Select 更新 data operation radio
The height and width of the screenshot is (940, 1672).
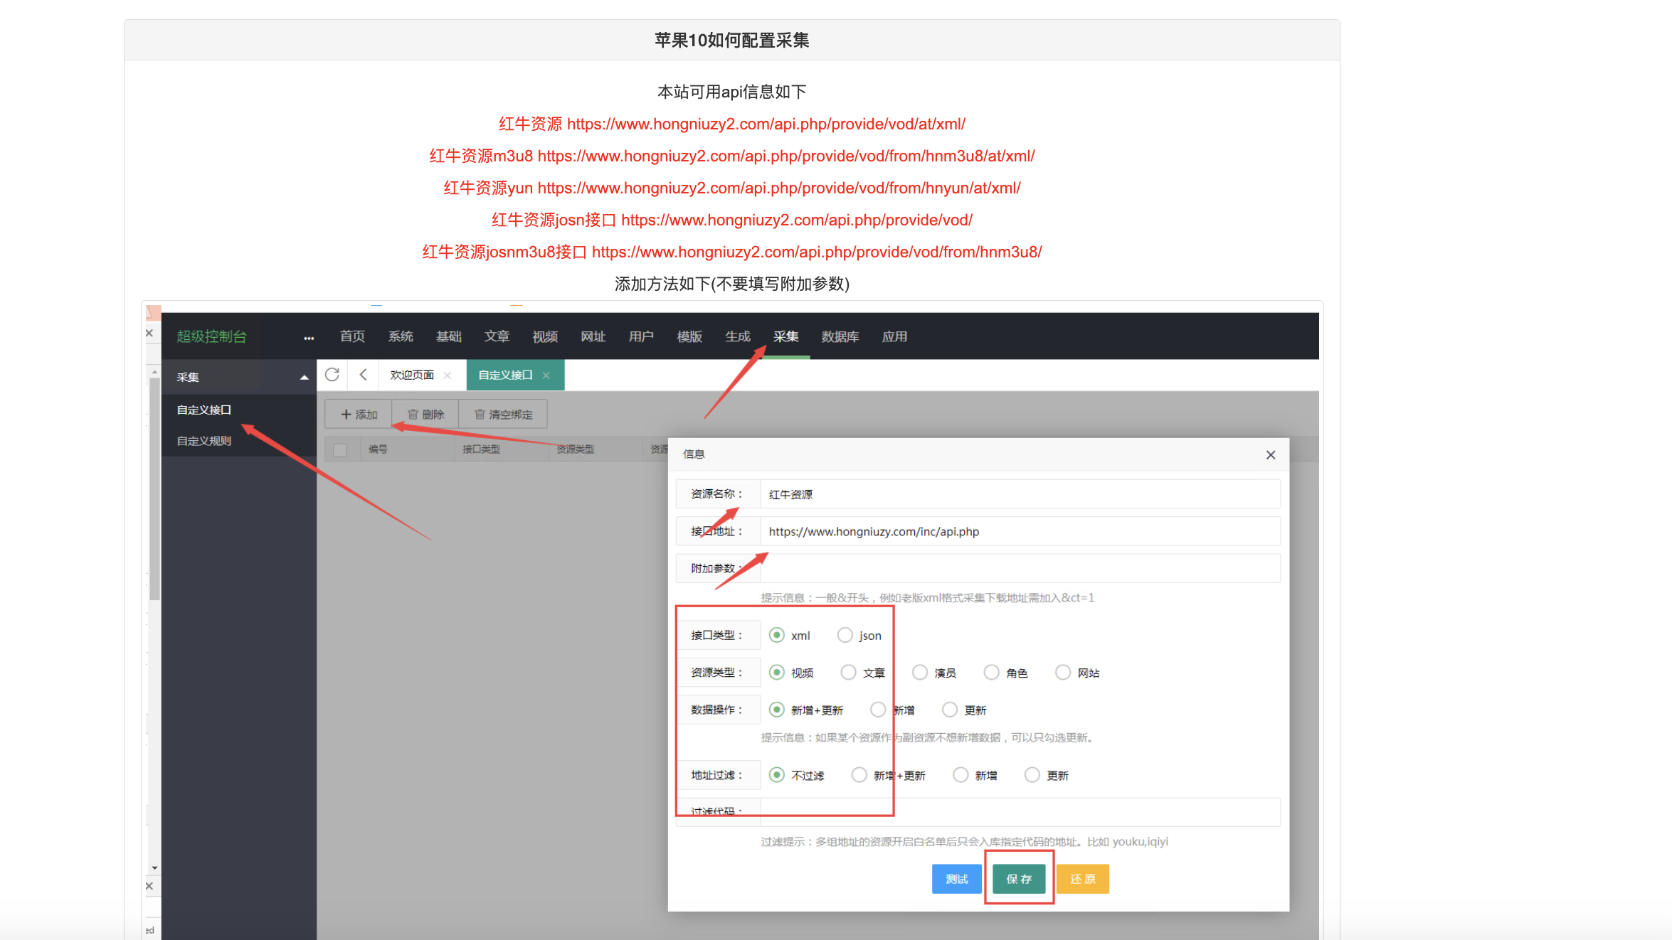coord(949,710)
